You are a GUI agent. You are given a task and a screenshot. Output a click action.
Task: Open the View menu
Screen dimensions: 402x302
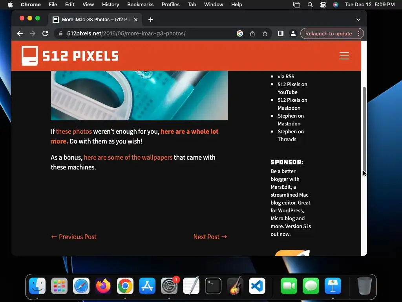pos(88,5)
